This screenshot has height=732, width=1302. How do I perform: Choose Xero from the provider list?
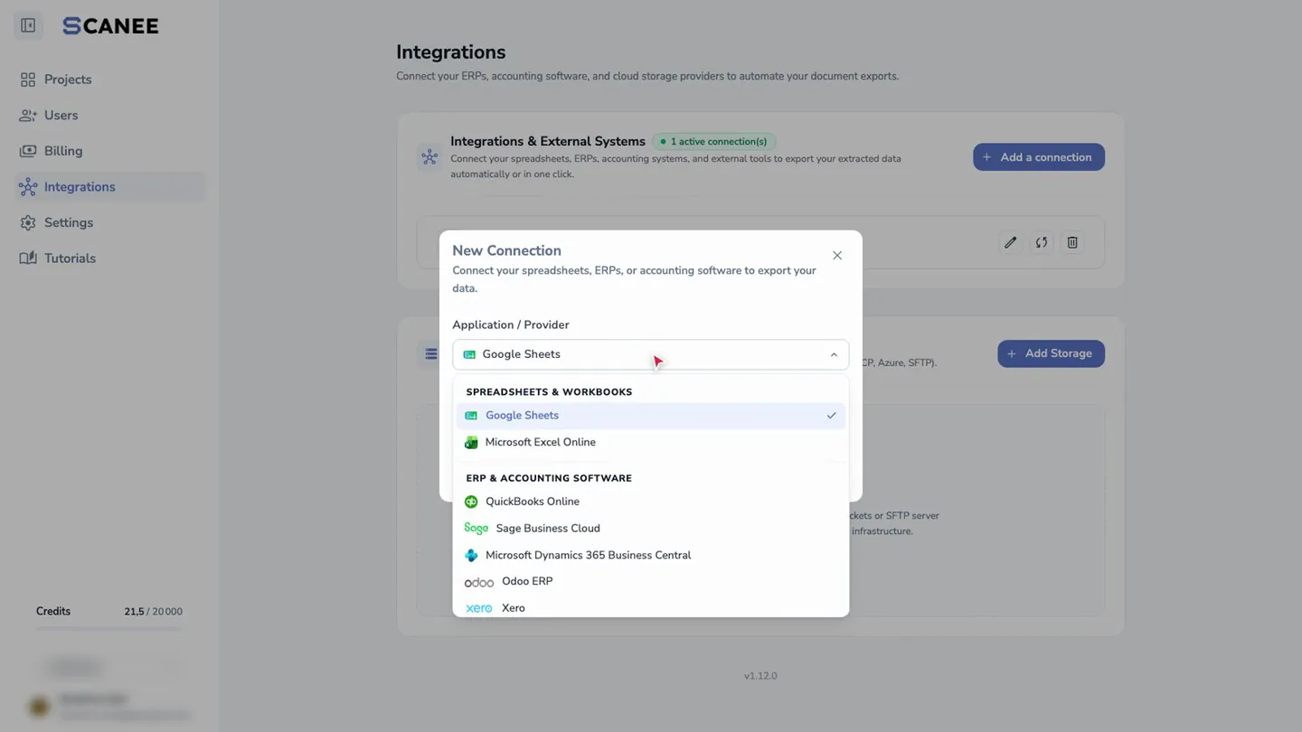click(651, 608)
